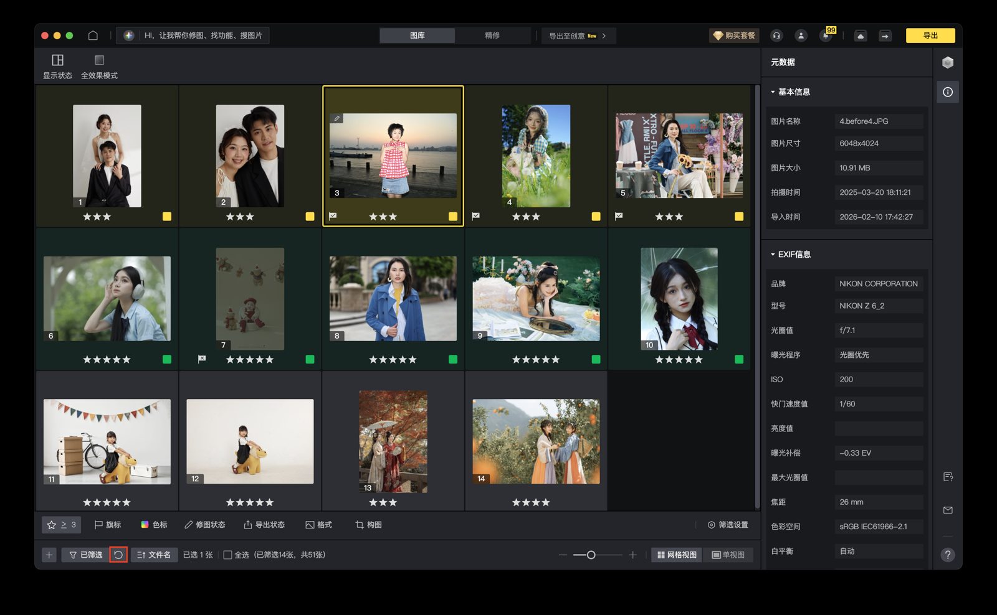Viewport: 997px width, 615px height.
Task: Toggle the 已筛选 filter state
Action: coord(86,555)
